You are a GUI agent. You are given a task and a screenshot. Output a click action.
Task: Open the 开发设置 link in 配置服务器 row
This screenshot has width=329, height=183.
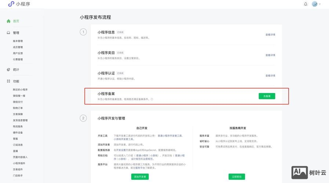121,150
